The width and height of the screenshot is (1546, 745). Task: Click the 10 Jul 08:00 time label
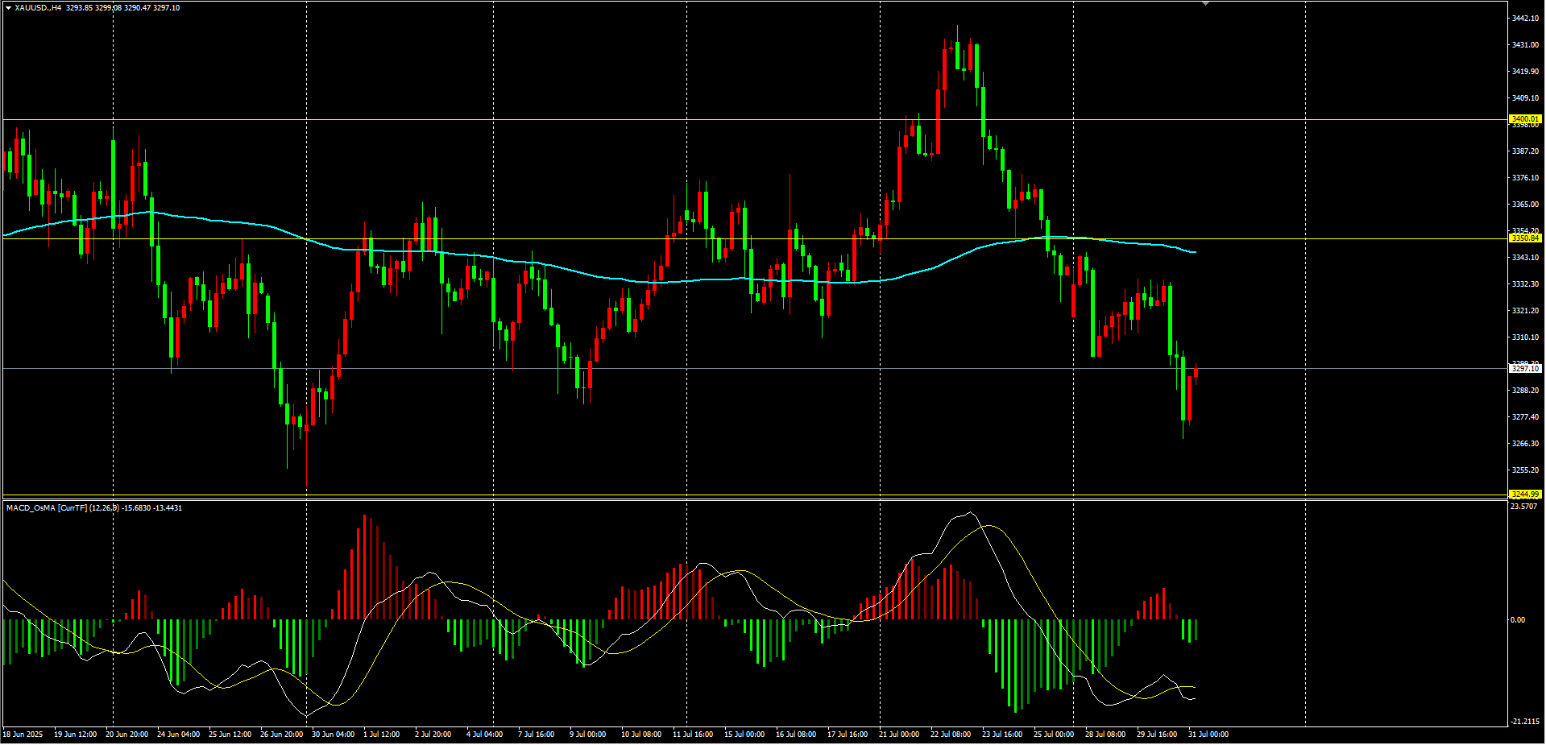pyautogui.click(x=640, y=735)
